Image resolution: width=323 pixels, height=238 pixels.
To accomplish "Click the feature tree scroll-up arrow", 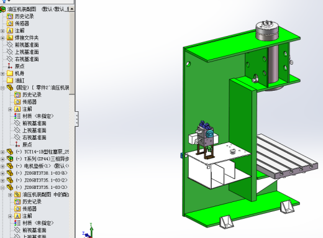I will tap(72, 9).
